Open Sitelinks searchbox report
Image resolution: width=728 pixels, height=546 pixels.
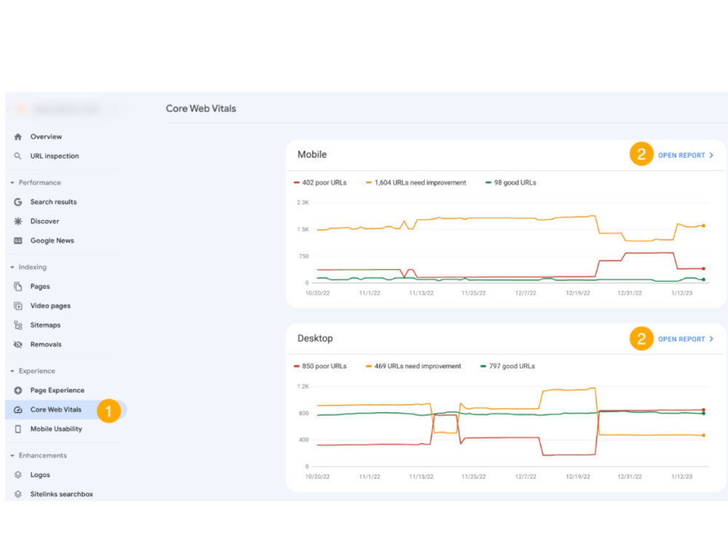pyautogui.click(x=61, y=494)
